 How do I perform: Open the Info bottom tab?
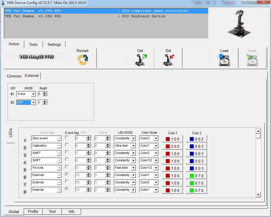tap(71, 211)
